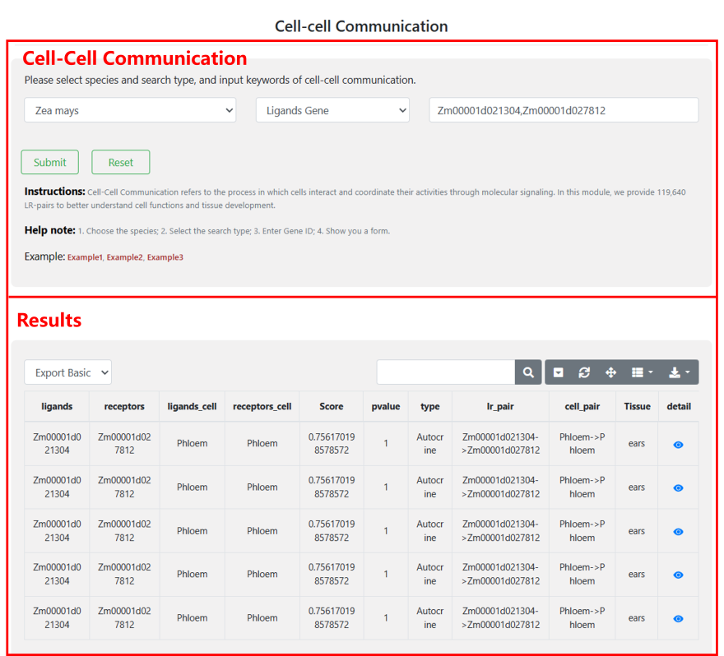
Task: View detail eye icon in first row
Action: point(678,444)
